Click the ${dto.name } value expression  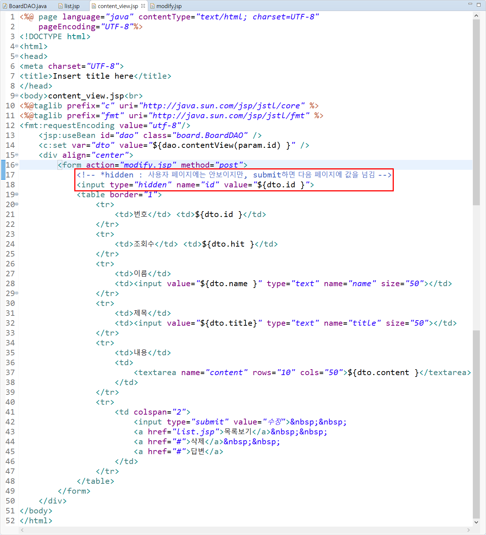pyautogui.click(x=229, y=284)
